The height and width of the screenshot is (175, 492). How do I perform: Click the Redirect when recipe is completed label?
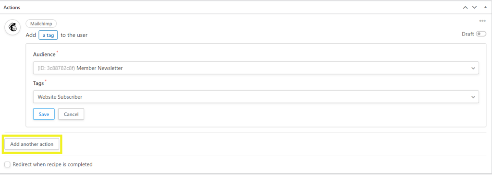(53, 164)
